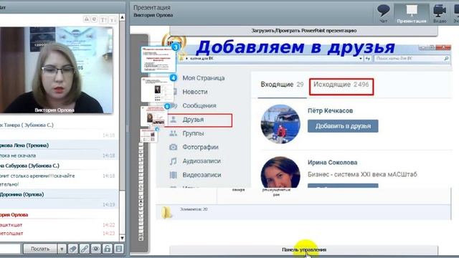Click the chain link icon in the chat toolbar
Image resolution: width=459 pixels, height=258 pixels.
click(85, 249)
